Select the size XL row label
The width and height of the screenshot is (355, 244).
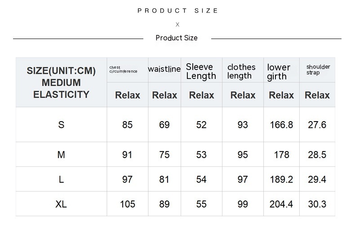coord(61,204)
